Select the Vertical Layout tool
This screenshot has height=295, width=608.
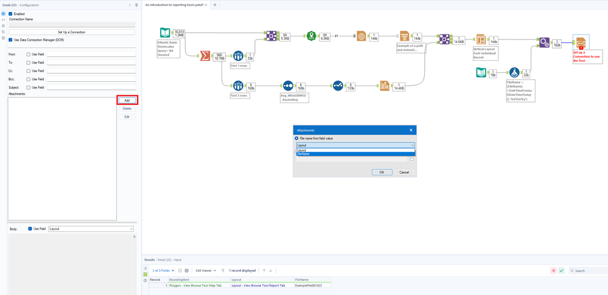click(481, 40)
